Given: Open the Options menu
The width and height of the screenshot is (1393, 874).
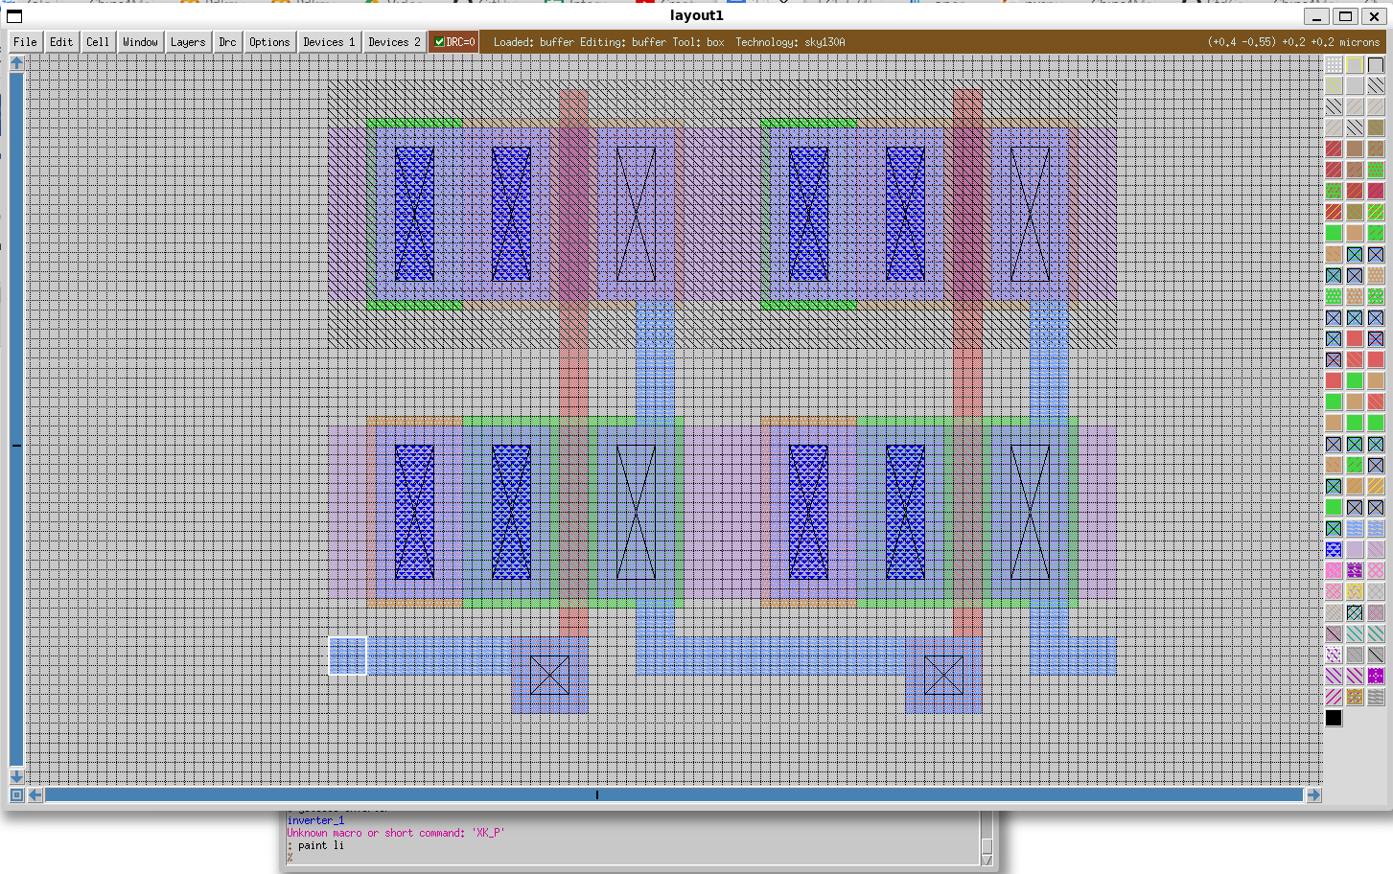Looking at the screenshot, I should click(269, 42).
